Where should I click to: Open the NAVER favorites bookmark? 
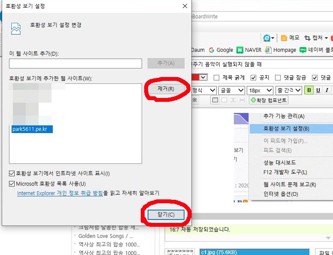click(249, 50)
